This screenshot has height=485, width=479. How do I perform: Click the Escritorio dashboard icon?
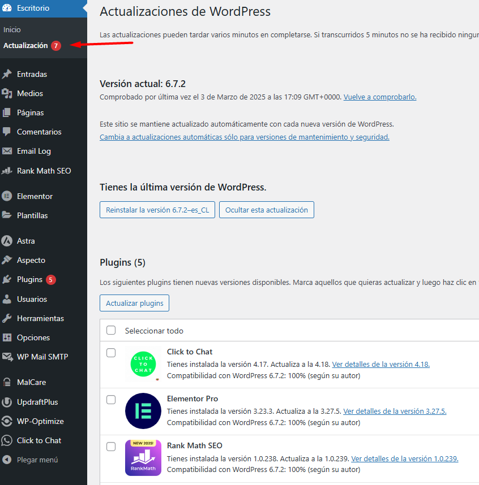7,8
